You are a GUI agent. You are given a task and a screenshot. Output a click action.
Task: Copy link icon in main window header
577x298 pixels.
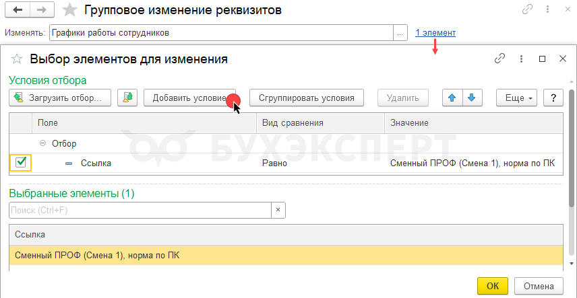click(x=528, y=9)
